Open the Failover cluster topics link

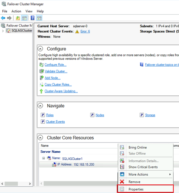(162, 65)
